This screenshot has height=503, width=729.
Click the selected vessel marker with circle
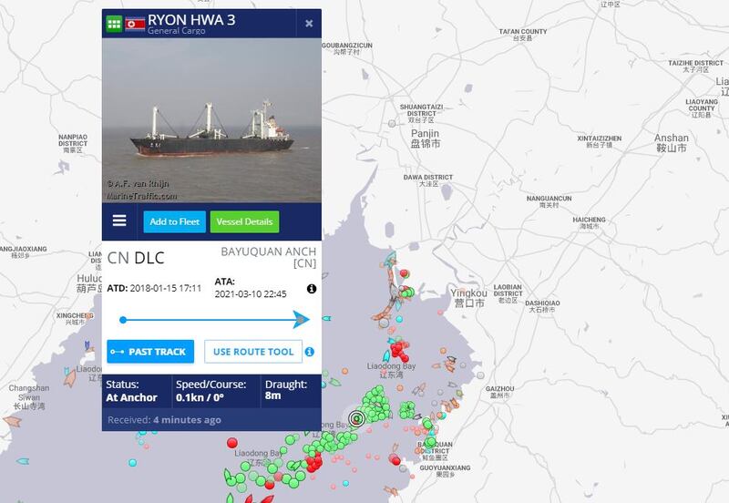357,418
